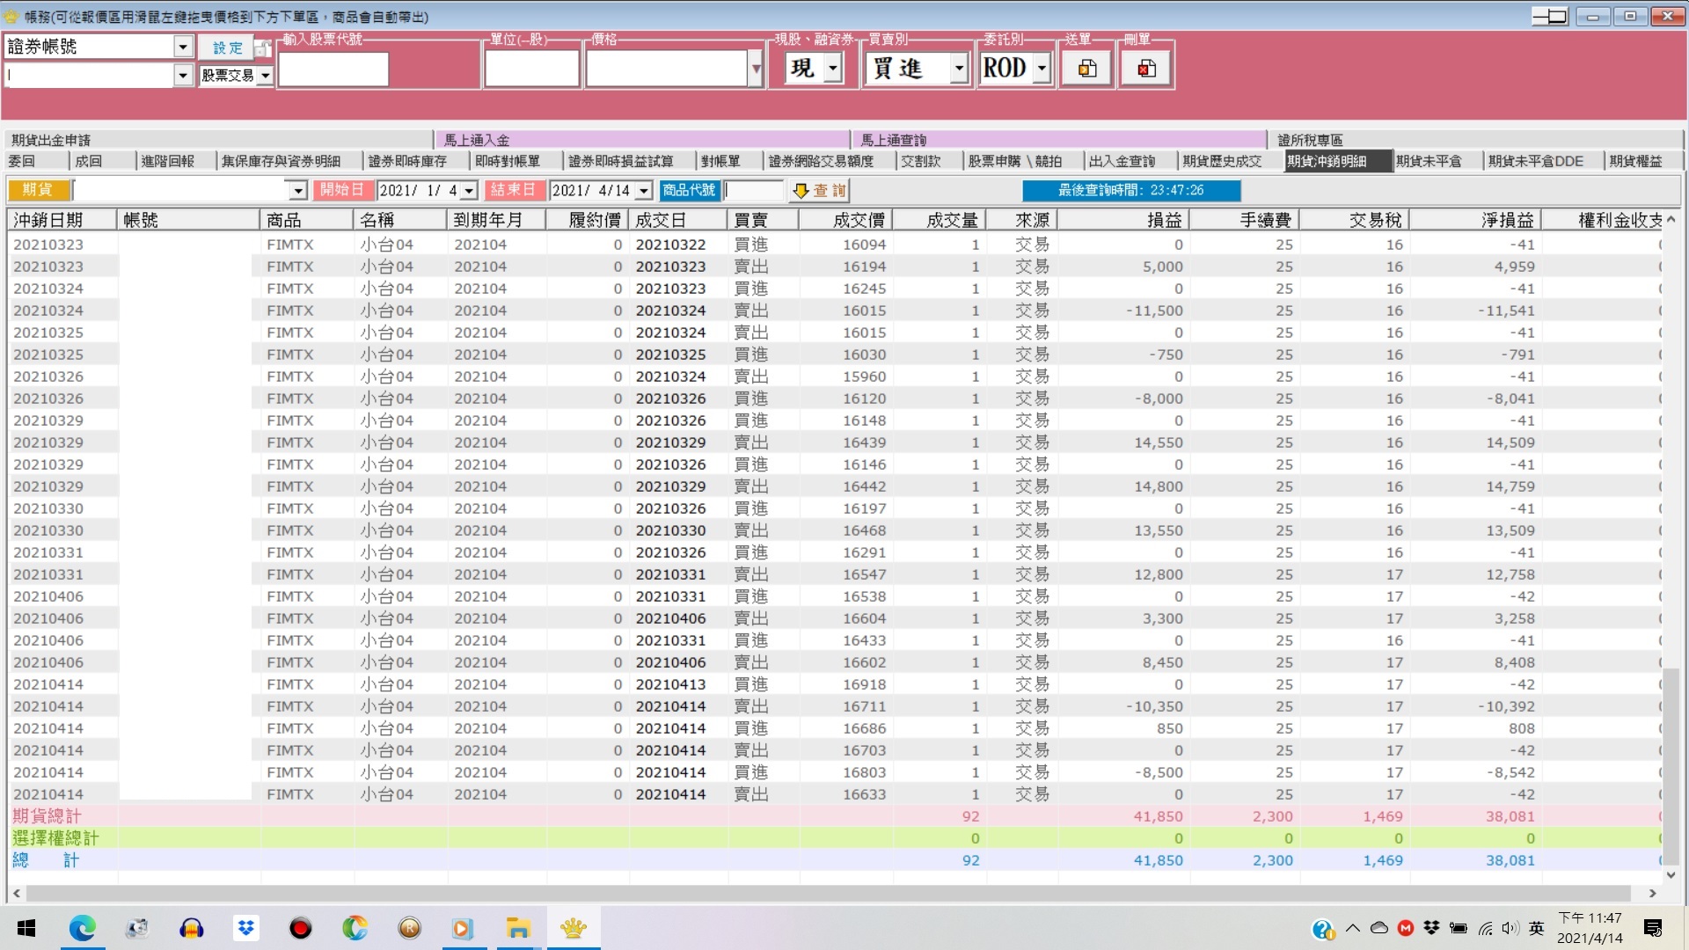The width and height of the screenshot is (1689, 950).
Task: Click the red MEGA tray icon
Action: click(x=1406, y=928)
